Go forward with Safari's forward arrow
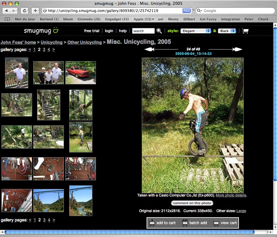Image resolution: width=277 pixels, height=237 pixels. point(14,10)
